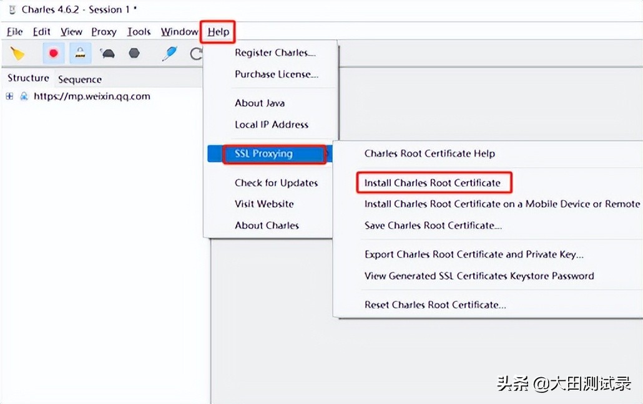The image size is (643, 404).
Task: Switch to the Sequence tab
Action: [x=79, y=79]
